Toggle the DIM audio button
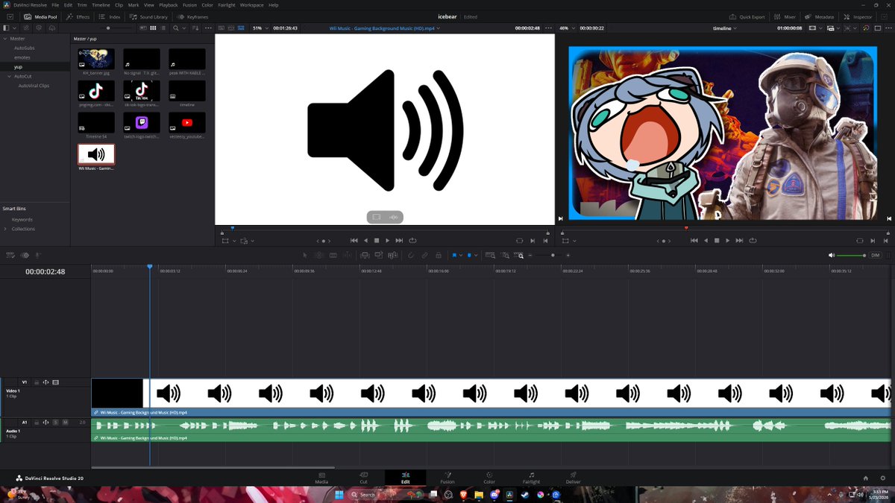This screenshot has height=503, width=895. [x=876, y=255]
